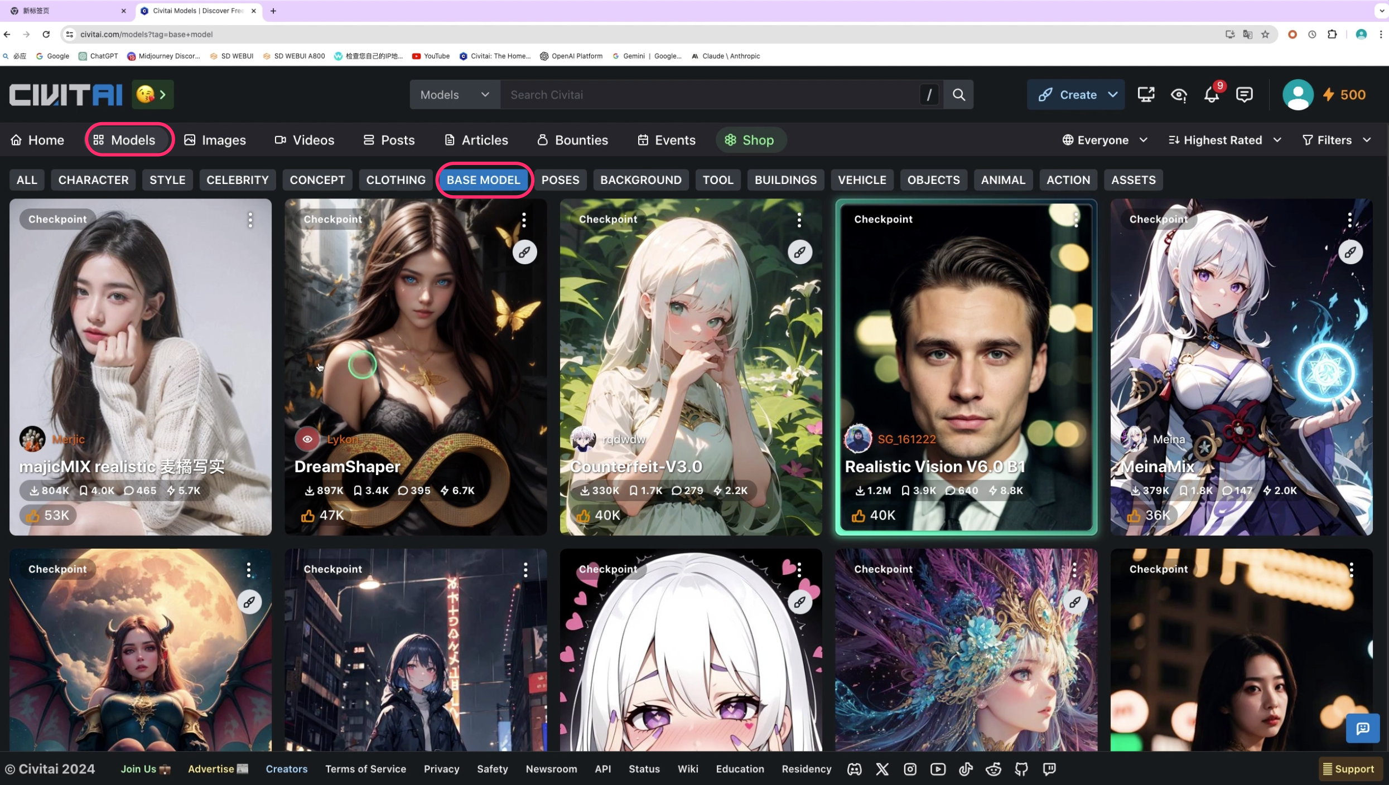The width and height of the screenshot is (1389, 785).
Task: Open the generation queue monitor icon
Action: click(x=1146, y=95)
